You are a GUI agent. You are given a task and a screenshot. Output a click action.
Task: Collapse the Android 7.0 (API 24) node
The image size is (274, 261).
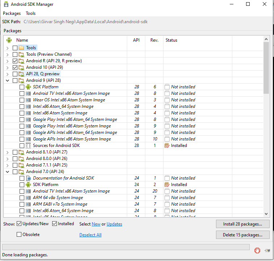click(x=8, y=172)
